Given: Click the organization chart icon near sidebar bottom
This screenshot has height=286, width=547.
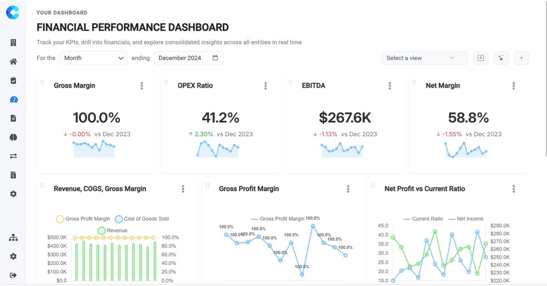Looking at the screenshot, I should point(13,237).
